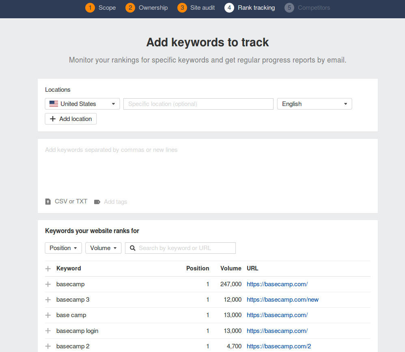Click the add-all plus icon in Keyword header
The width and height of the screenshot is (405, 352).
coord(48,268)
